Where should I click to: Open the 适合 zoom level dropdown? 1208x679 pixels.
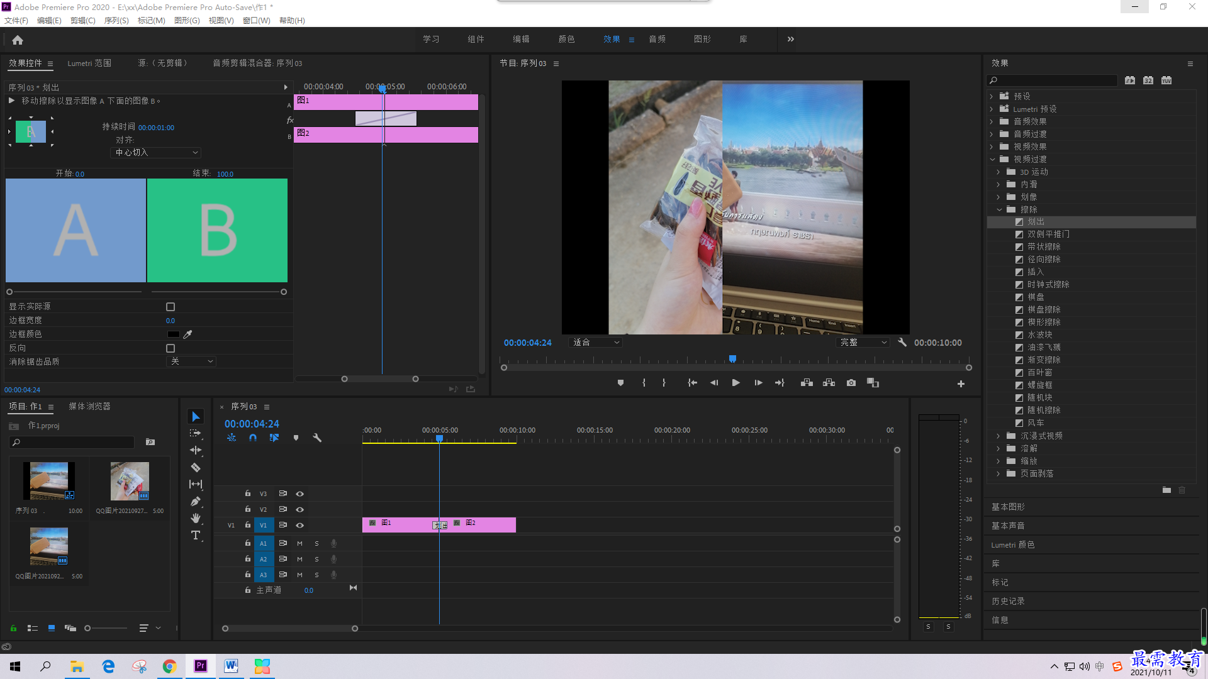click(595, 343)
